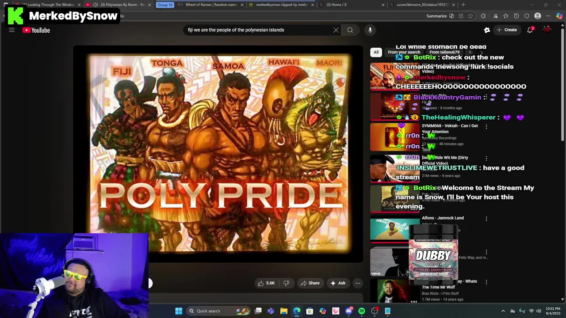The height and width of the screenshot is (318, 566).
Task: Click the search input field
Action: [x=259, y=30]
